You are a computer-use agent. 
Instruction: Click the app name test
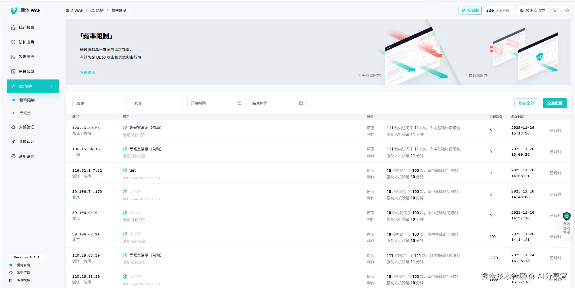click(x=133, y=170)
